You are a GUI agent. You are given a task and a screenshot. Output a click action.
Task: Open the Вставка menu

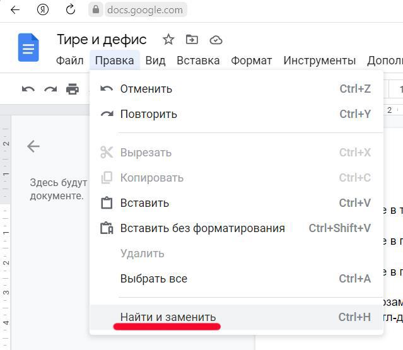(x=198, y=61)
